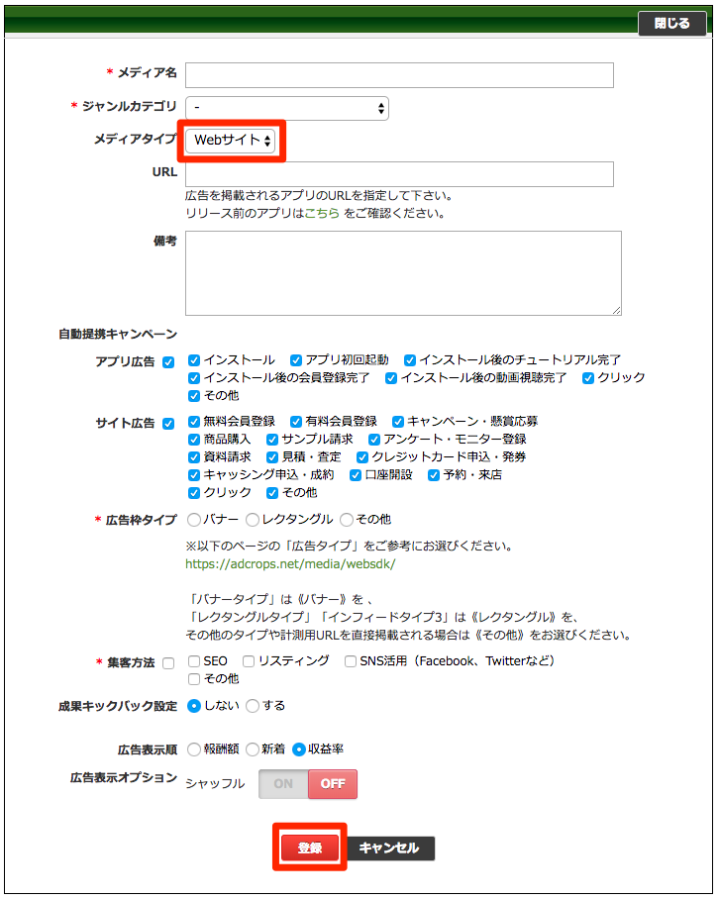The height and width of the screenshot is (899, 719).
Task: Uncheck the 資料請求 checkbox
Action: 194,457
